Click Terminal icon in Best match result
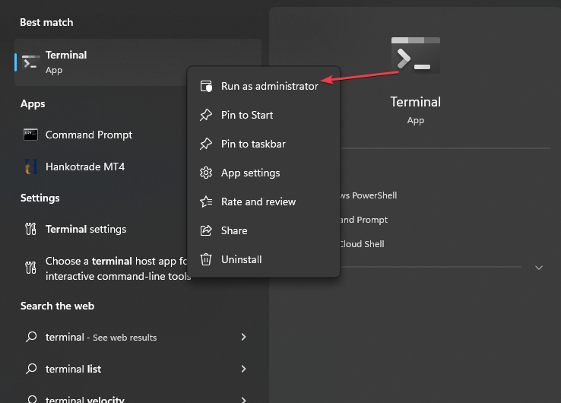Screen dimensions: 561x403 point(30,62)
